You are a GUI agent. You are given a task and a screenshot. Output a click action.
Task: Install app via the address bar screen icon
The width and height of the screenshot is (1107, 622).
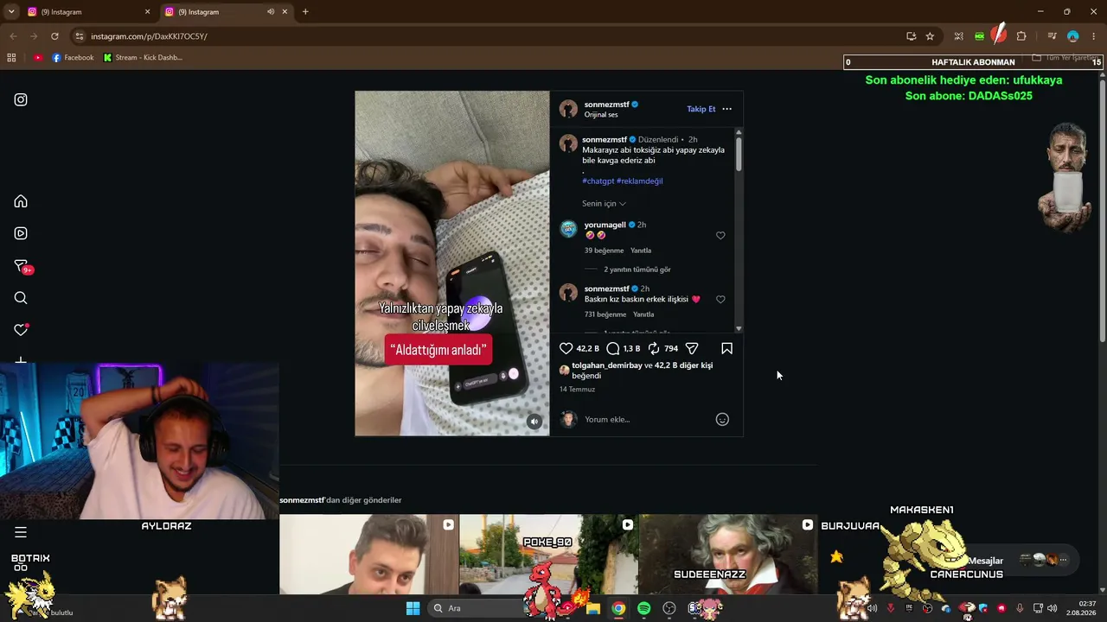(911, 36)
